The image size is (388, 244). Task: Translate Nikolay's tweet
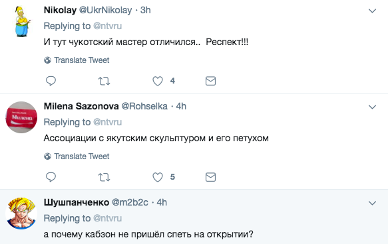[x=77, y=60]
